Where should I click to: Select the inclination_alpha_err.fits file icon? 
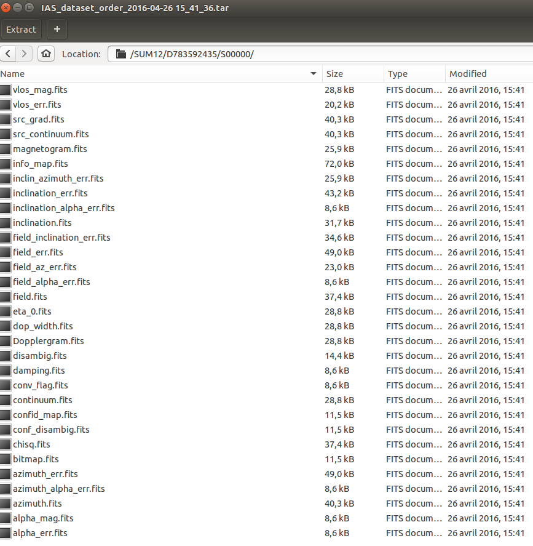[5, 208]
